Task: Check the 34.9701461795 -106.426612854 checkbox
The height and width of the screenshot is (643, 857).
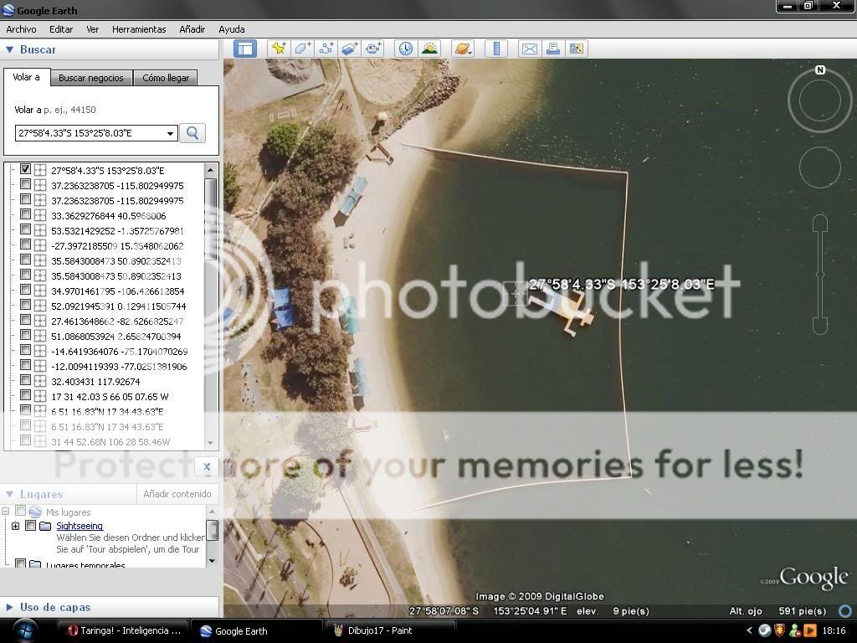Action: coord(25,290)
